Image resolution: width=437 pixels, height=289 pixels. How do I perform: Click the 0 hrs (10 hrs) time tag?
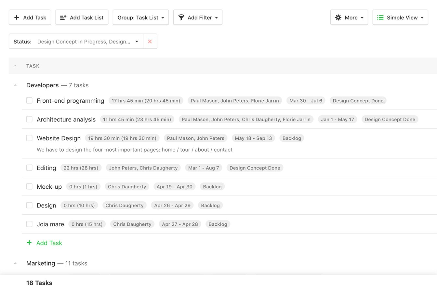pyautogui.click(x=79, y=206)
